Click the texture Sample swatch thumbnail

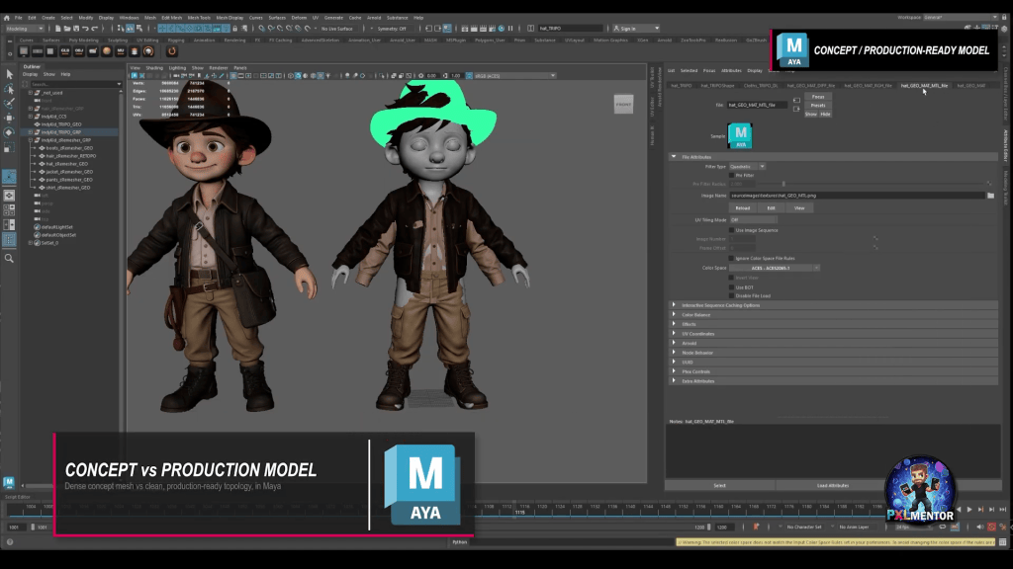[x=740, y=136]
